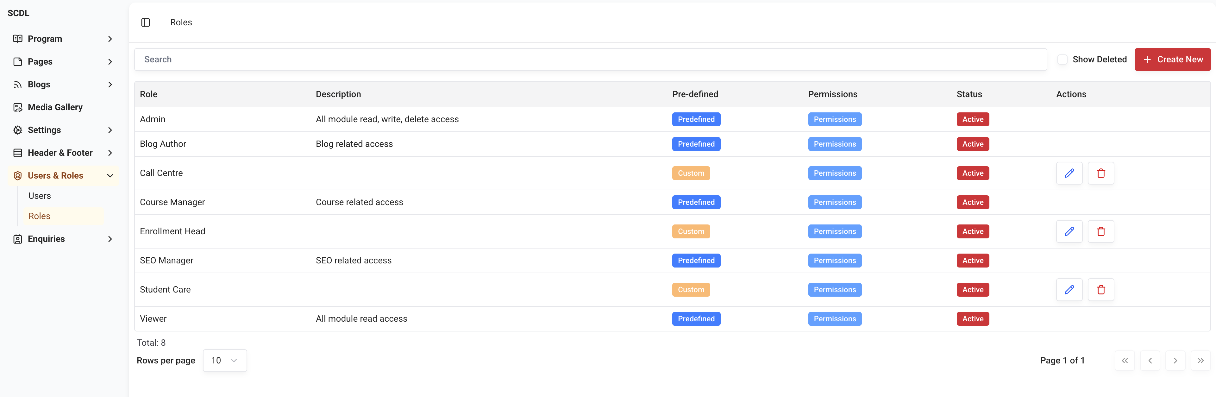This screenshot has height=397, width=1216.
Task: Open the edit pencil icon for Call Centre
Action: (x=1069, y=173)
